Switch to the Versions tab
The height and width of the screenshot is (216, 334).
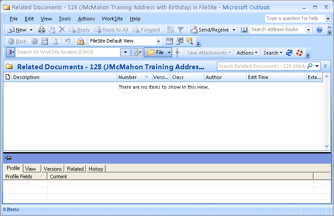click(x=53, y=169)
